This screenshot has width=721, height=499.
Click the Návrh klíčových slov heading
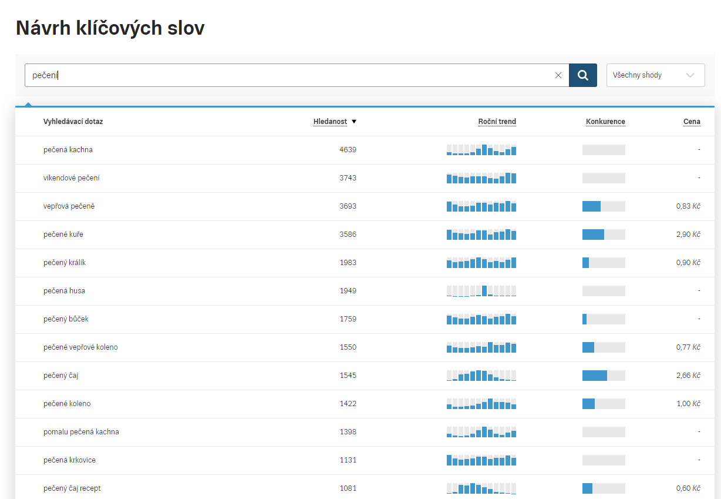click(x=110, y=28)
